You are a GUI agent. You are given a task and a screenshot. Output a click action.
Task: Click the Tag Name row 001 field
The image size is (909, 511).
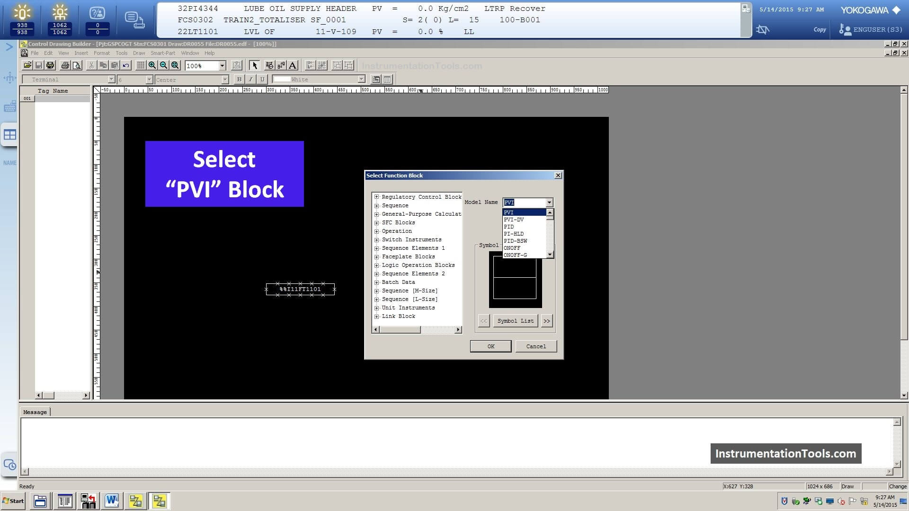[x=62, y=98]
